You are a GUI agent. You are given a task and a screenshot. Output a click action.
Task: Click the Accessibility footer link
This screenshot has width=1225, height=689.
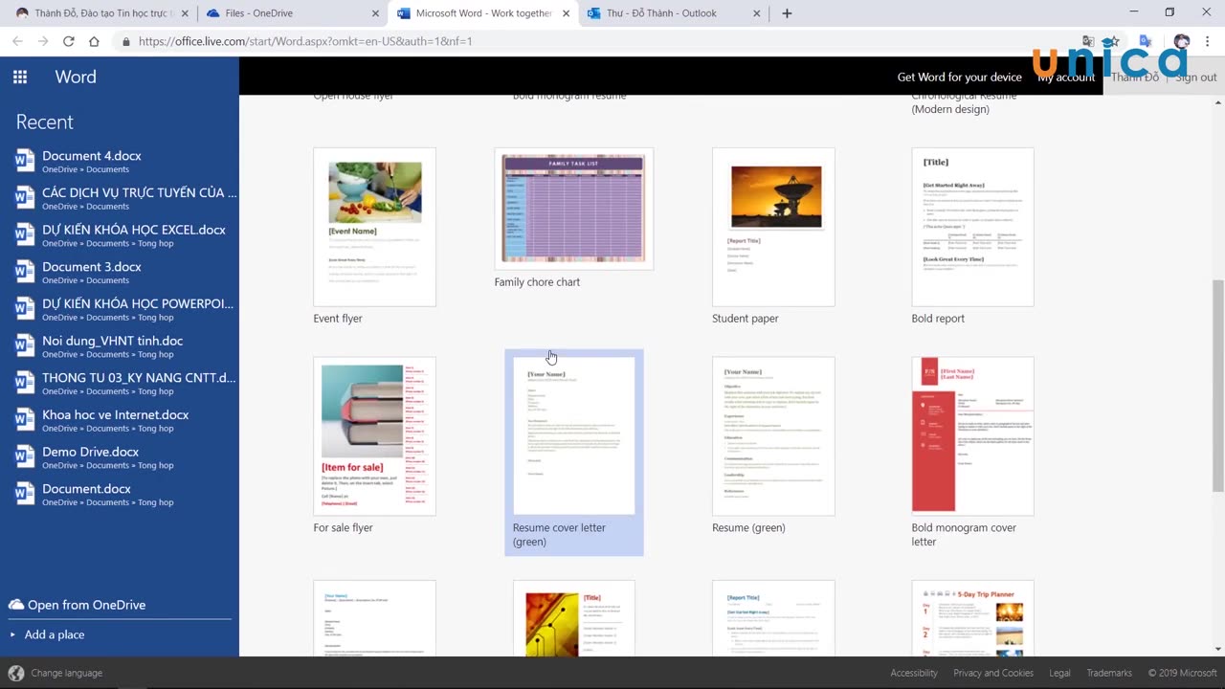[x=914, y=673]
